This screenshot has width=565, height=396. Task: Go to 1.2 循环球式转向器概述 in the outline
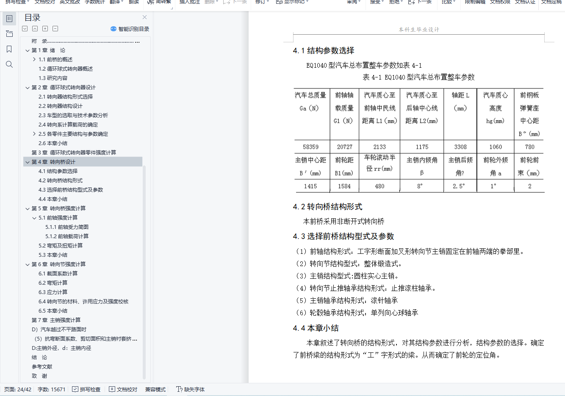coord(66,69)
